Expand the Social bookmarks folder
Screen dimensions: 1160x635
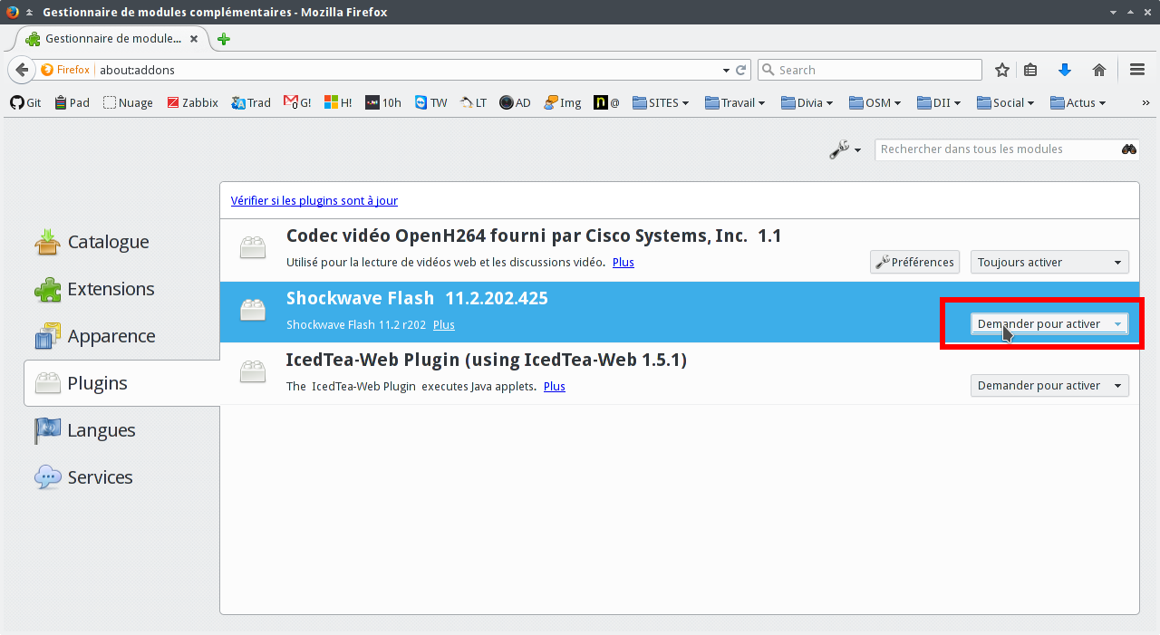[x=1006, y=102]
